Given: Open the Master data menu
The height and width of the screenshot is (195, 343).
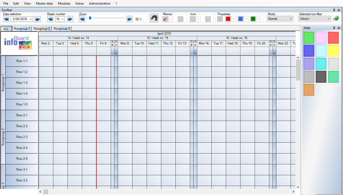Looking at the screenshot, I should coord(44,4).
